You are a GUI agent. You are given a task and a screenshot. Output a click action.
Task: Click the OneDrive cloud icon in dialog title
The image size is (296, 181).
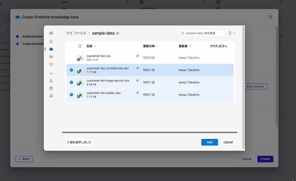18,17
